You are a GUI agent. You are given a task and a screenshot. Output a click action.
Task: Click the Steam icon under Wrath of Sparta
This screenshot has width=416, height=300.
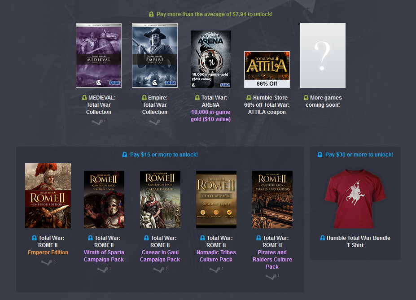click(x=102, y=270)
